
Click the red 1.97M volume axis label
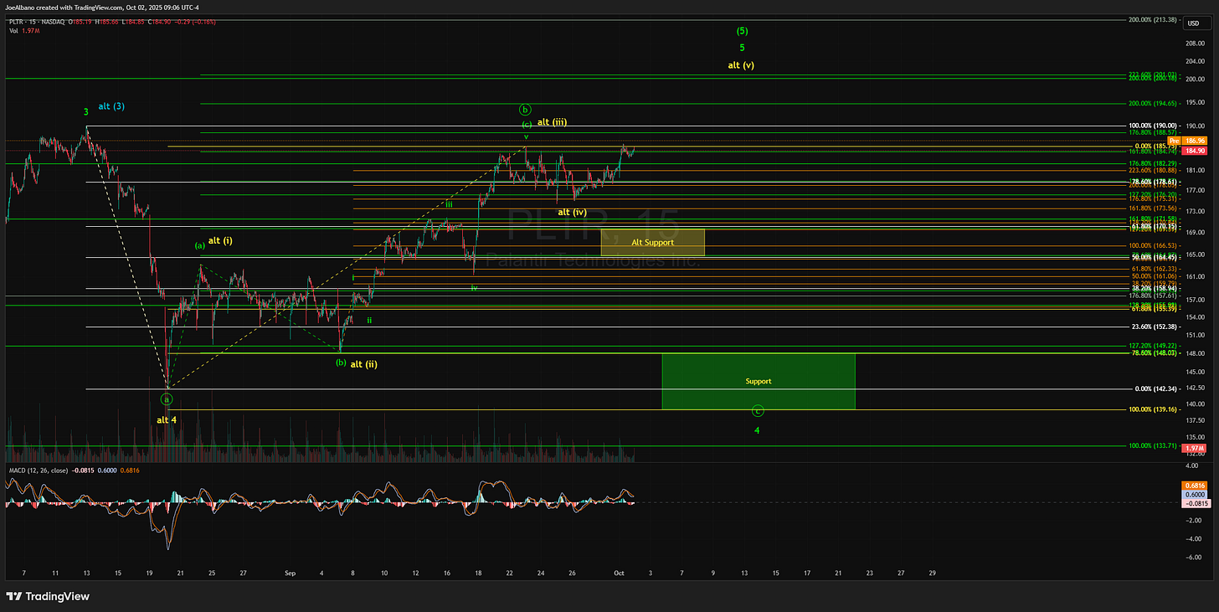1193,450
